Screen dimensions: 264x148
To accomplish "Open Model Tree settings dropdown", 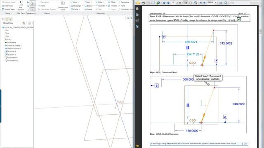I will [x=25, y=23].
